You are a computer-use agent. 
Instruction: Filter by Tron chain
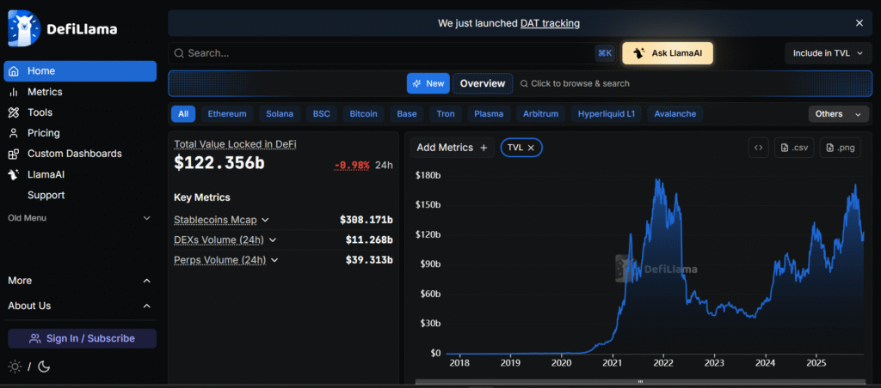[446, 114]
